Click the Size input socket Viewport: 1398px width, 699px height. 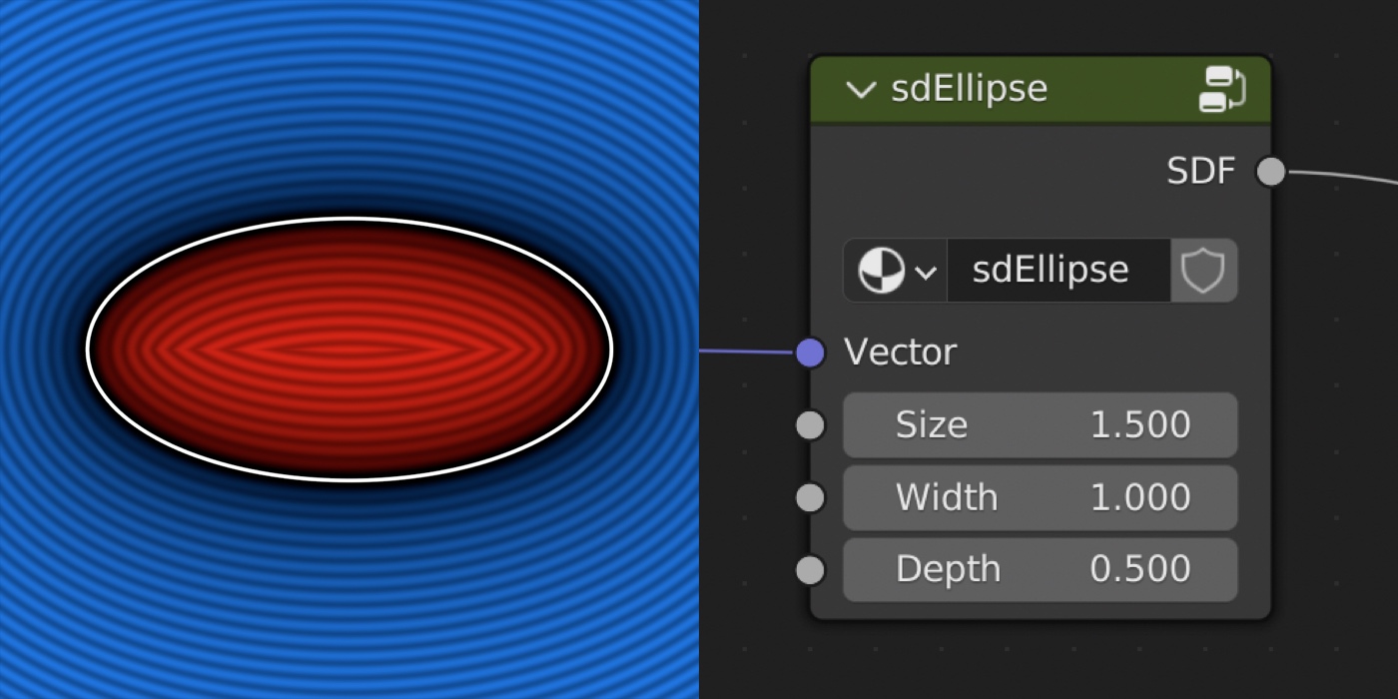(x=810, y=425)
